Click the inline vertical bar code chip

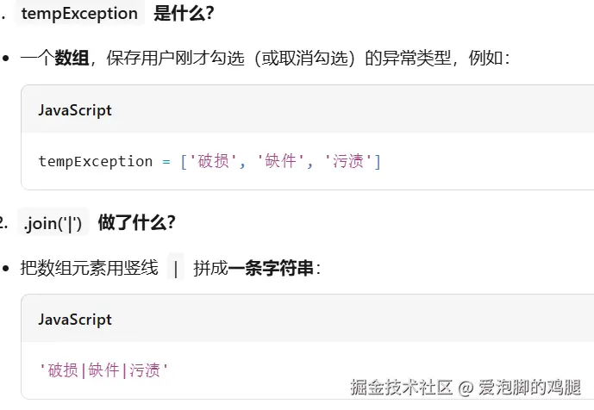point(176,268)
